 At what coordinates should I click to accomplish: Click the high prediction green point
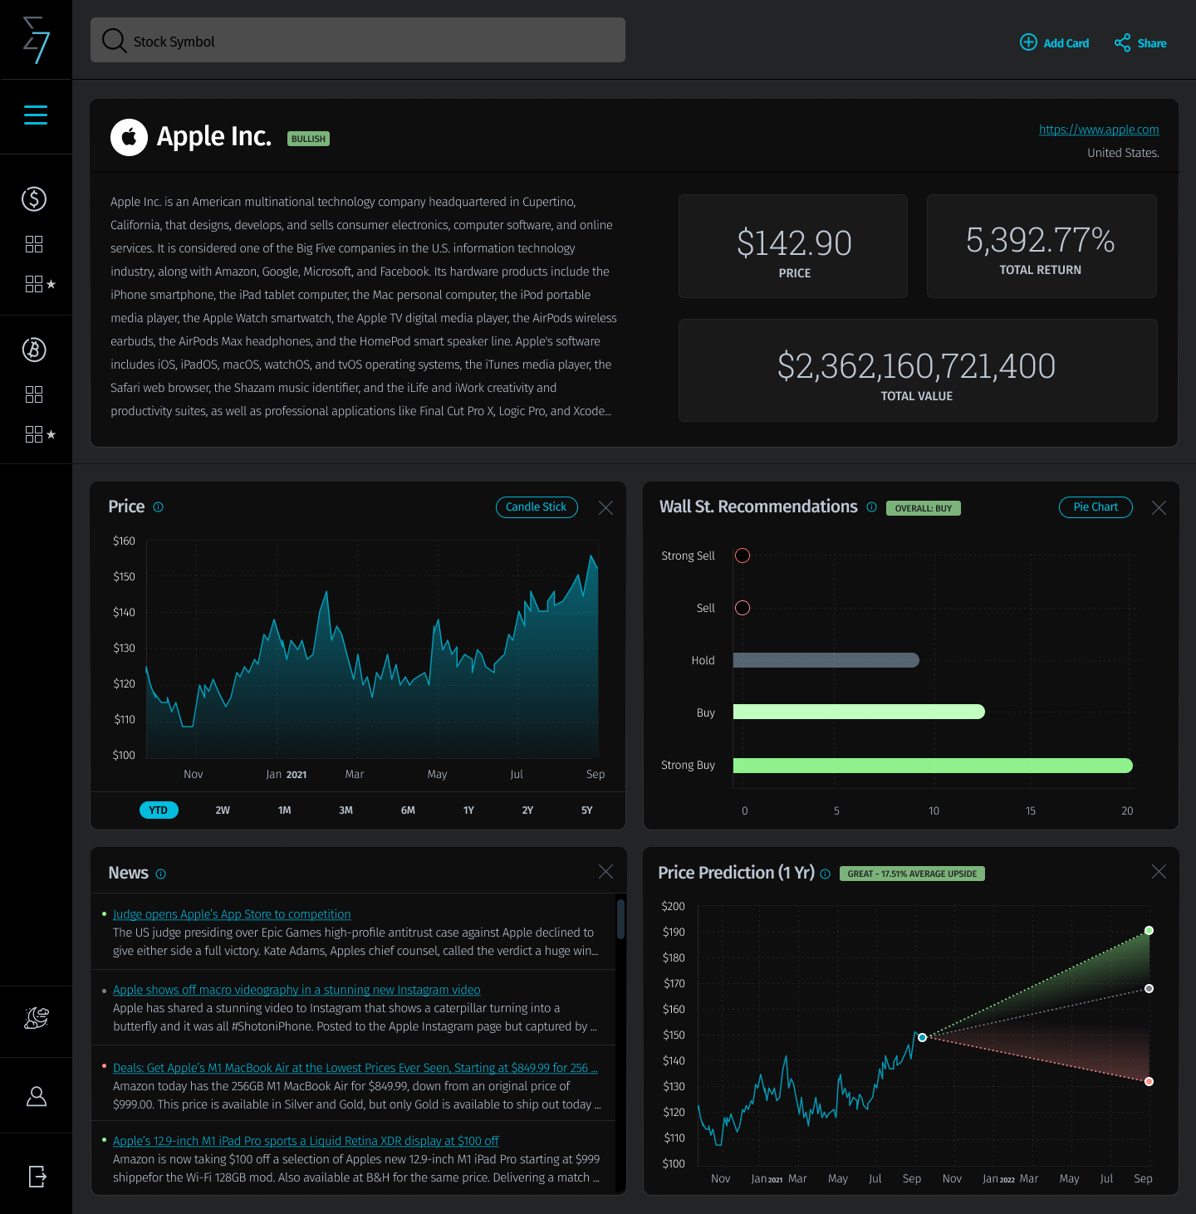click(x=1149, y=930)
